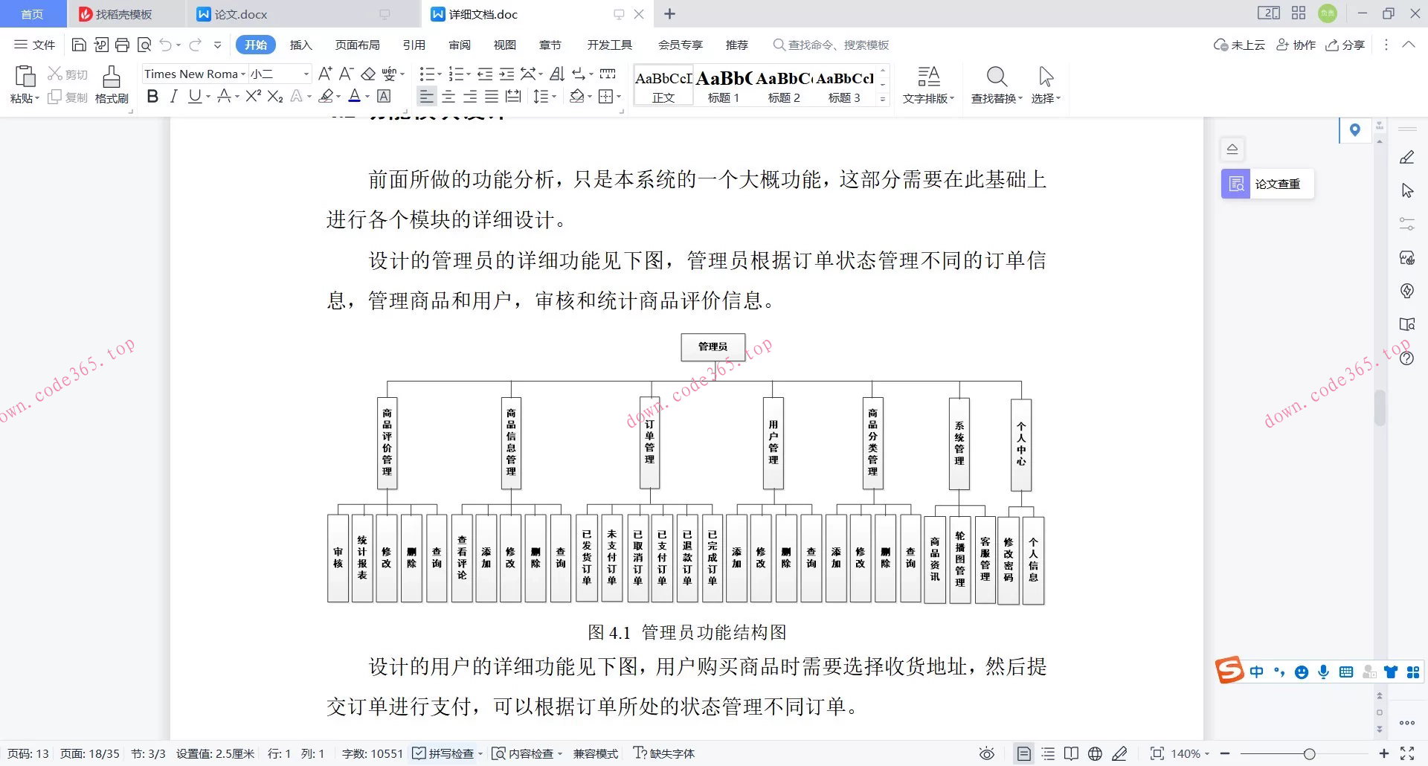Open 找稻壳模板 tab
Image resolution: width=1428 pixels, height=766 pixels.
click(x=125, y=14)
